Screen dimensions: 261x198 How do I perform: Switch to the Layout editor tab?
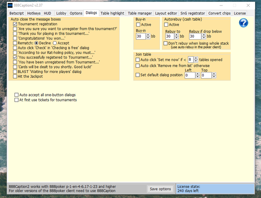[x=166, y=13]
